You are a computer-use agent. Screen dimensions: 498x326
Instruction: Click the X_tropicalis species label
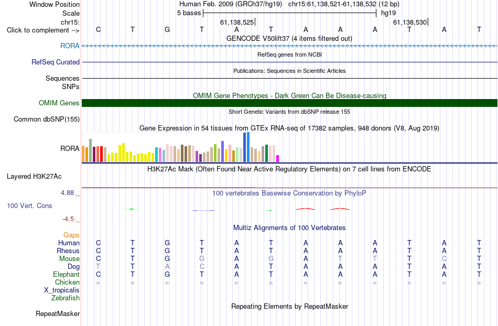[x=62, y=290]
